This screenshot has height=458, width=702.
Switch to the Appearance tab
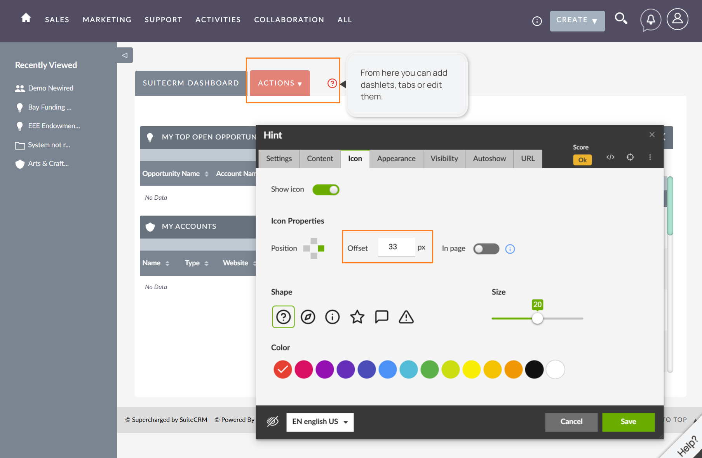[x=396, y=159]
